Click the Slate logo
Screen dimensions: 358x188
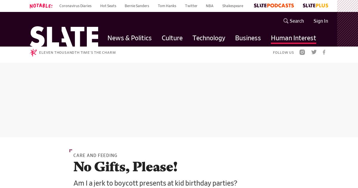tap(64, 37)
